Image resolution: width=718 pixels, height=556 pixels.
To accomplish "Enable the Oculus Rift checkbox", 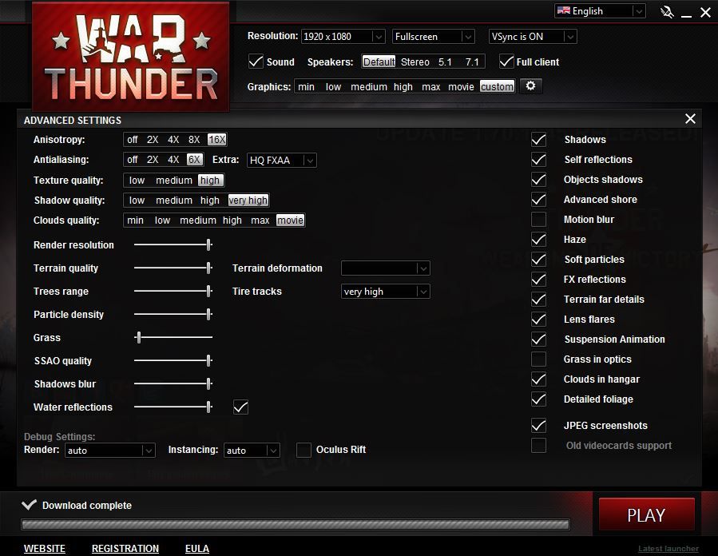I will pos(303,450).
